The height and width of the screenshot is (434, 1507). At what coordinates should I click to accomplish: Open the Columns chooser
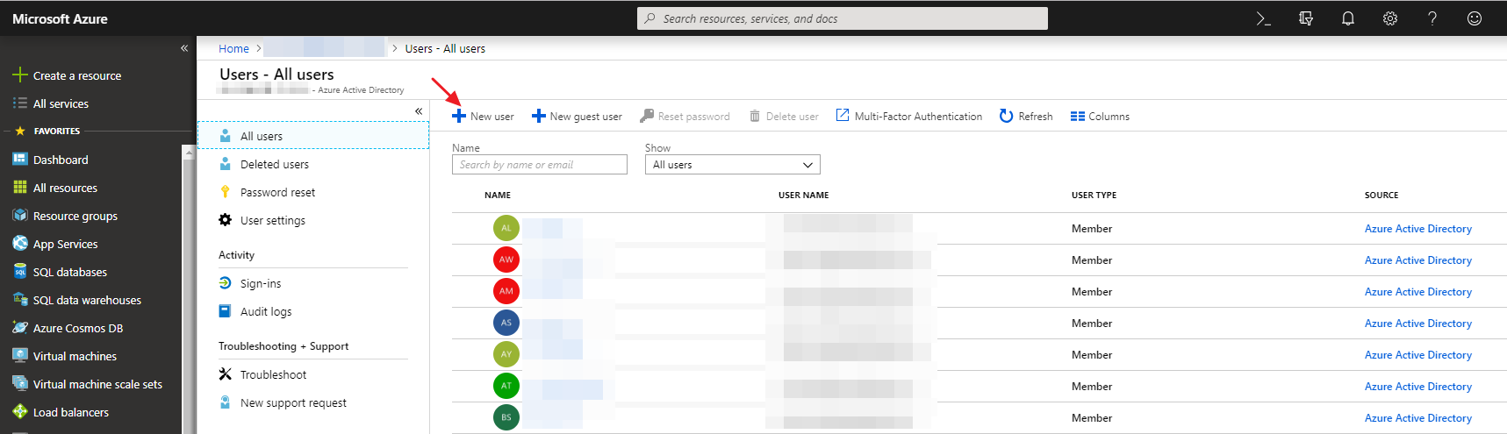[x=1100, y=117]
